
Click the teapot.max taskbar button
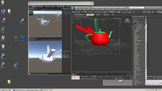pyautogui.click(x=47, y=90)
